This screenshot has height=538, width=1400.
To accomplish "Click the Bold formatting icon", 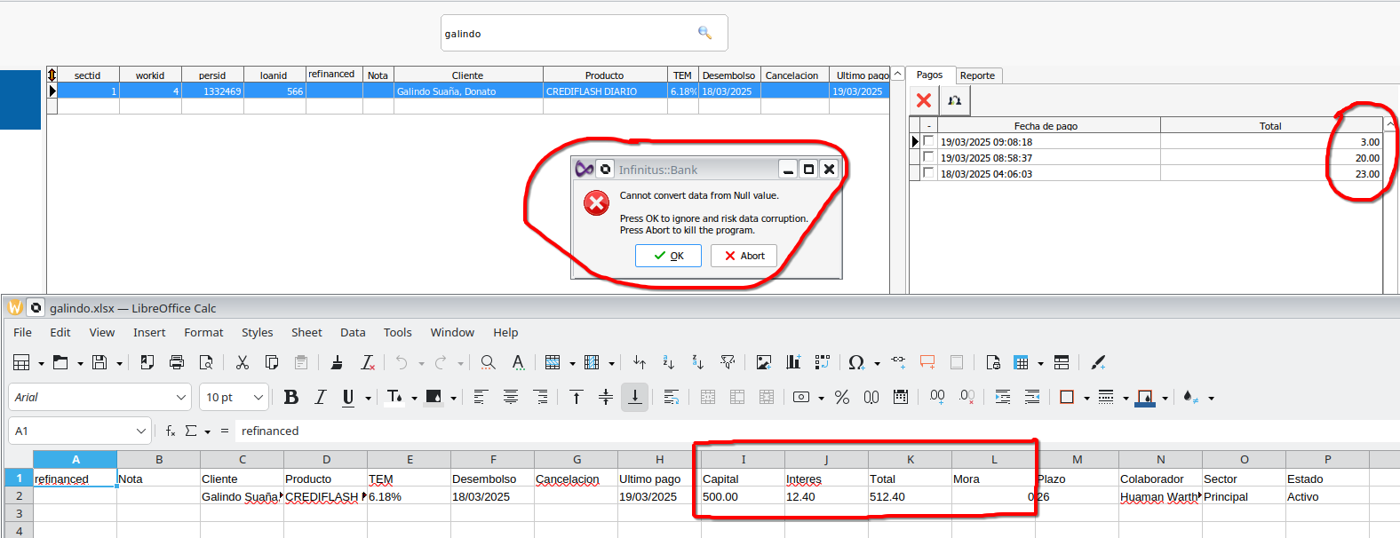I will point(290,398).
